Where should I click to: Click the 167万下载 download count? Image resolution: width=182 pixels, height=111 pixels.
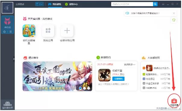pyautogui.click(x=165, y=79)
